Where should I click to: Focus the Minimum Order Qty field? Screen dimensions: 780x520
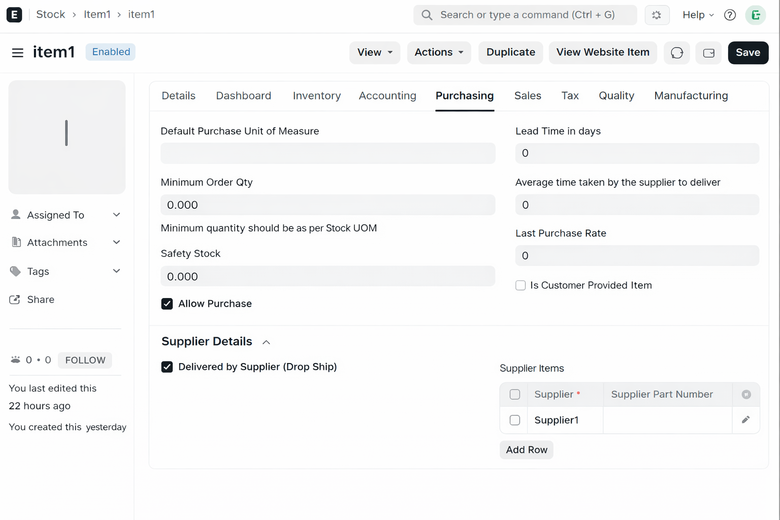tap(328, 205)
